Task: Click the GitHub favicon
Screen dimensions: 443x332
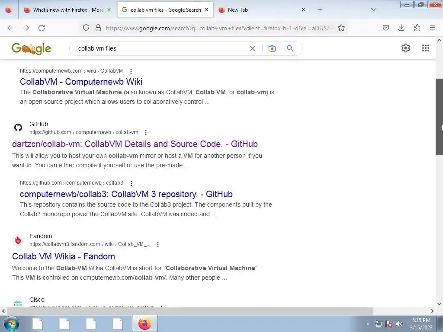Action: pos(18,128)
